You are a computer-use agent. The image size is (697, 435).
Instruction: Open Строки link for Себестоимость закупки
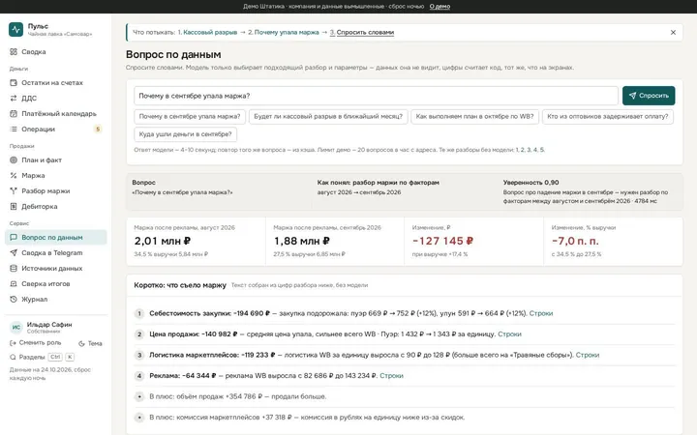point(541,313)
